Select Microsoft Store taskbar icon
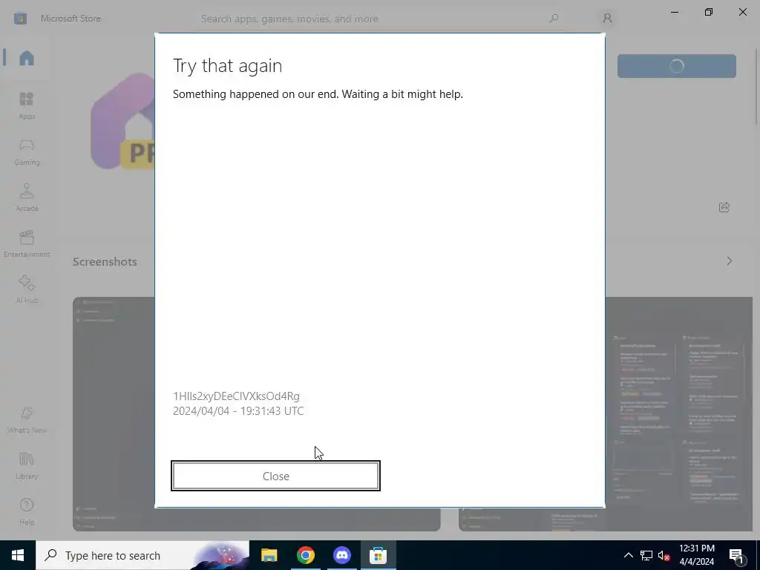Image resolution: width=760 pixels, height=570 pixels. click(x=378, y=555)
